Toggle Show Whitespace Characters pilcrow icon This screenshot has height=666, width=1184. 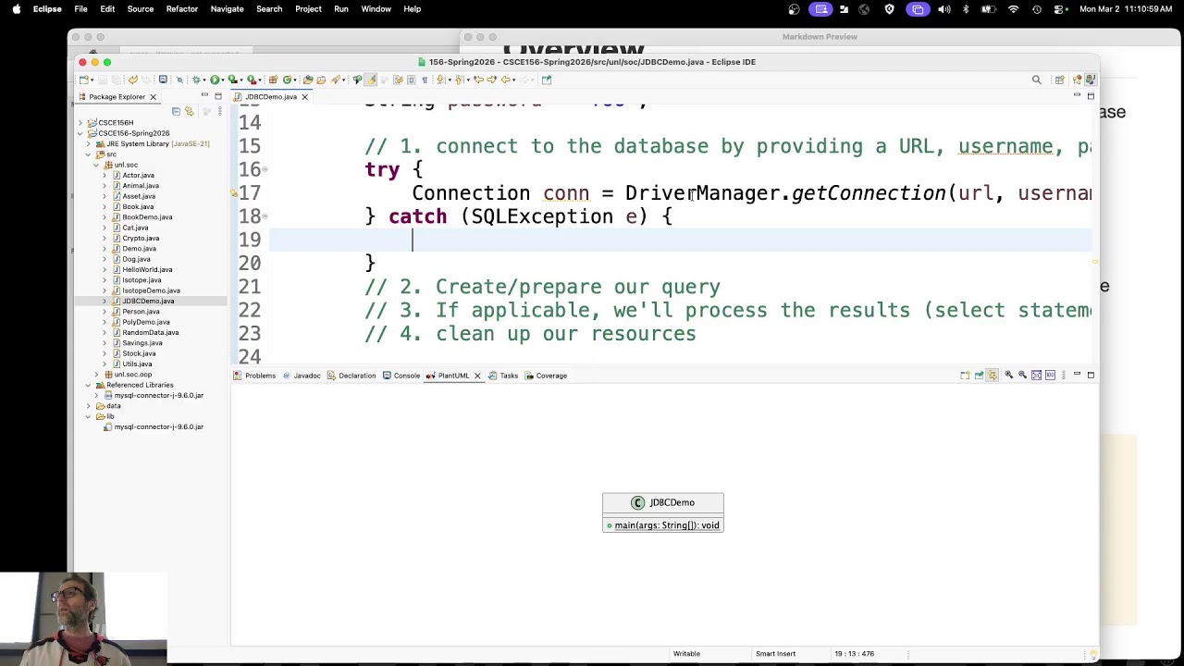coord(425,80)
